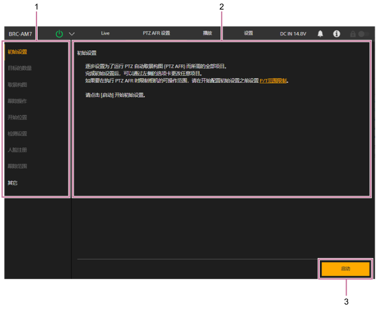This screenshot has height=309, width=376.
Task: Open the 跟踪范围 sidebar item
Action: (x=18, y=166)
